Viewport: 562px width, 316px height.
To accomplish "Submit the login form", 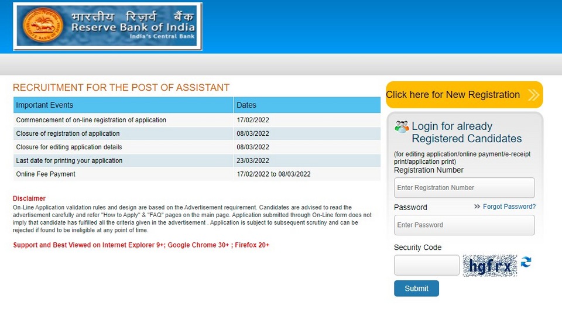I will pos(416,288).
